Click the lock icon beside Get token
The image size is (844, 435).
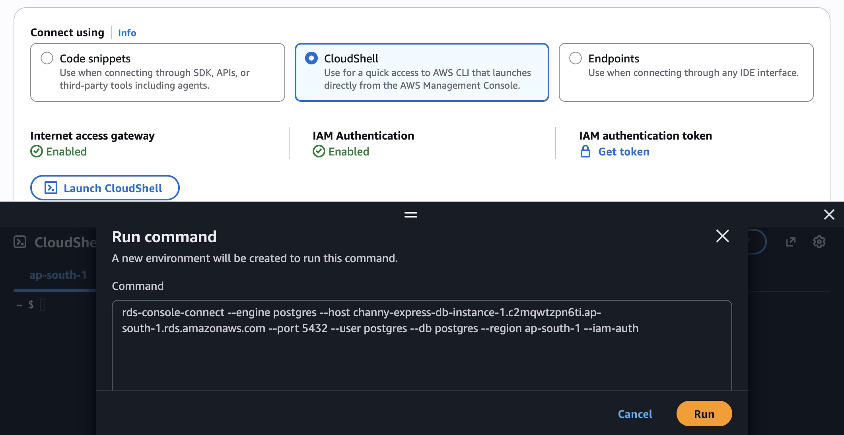point(585,151)
